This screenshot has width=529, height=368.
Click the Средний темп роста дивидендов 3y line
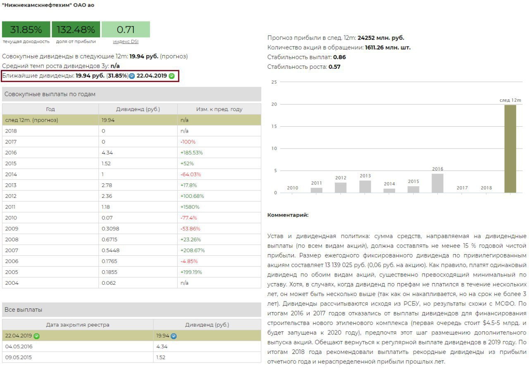[x=61, y=66]
